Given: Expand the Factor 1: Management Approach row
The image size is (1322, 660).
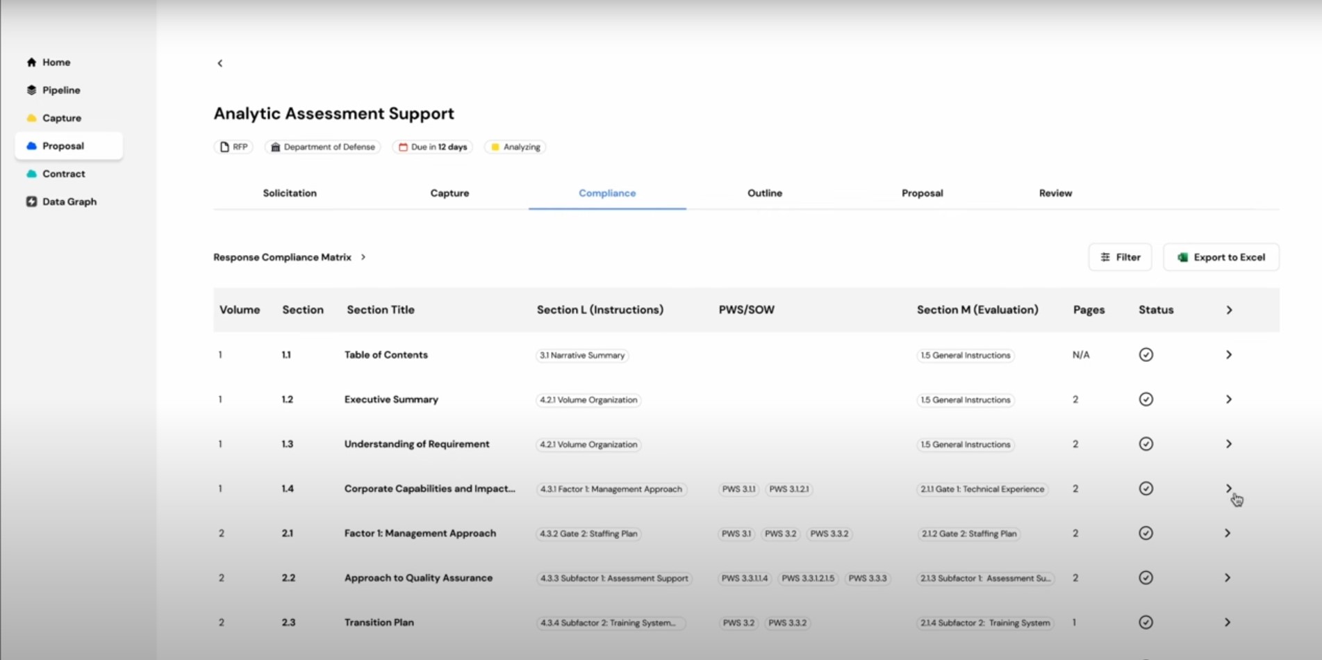Looking at the screenshot, I should pyautogui.click(x=1228, y=533).
